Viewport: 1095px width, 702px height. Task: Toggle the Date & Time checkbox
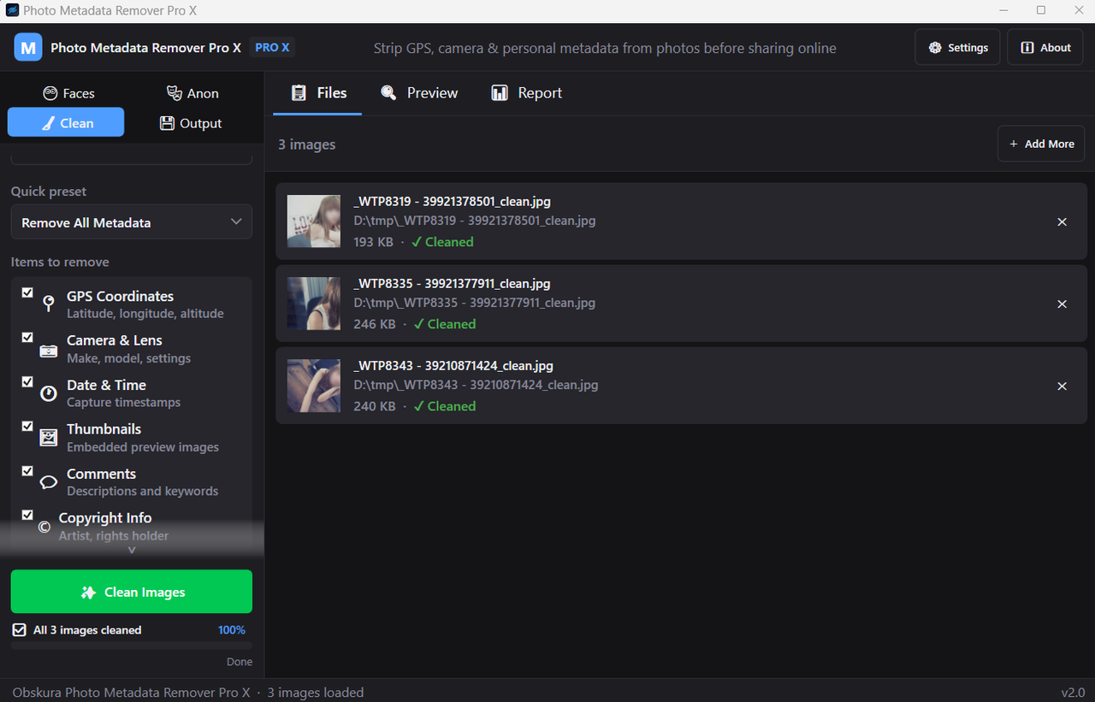(x=27, y=381)
